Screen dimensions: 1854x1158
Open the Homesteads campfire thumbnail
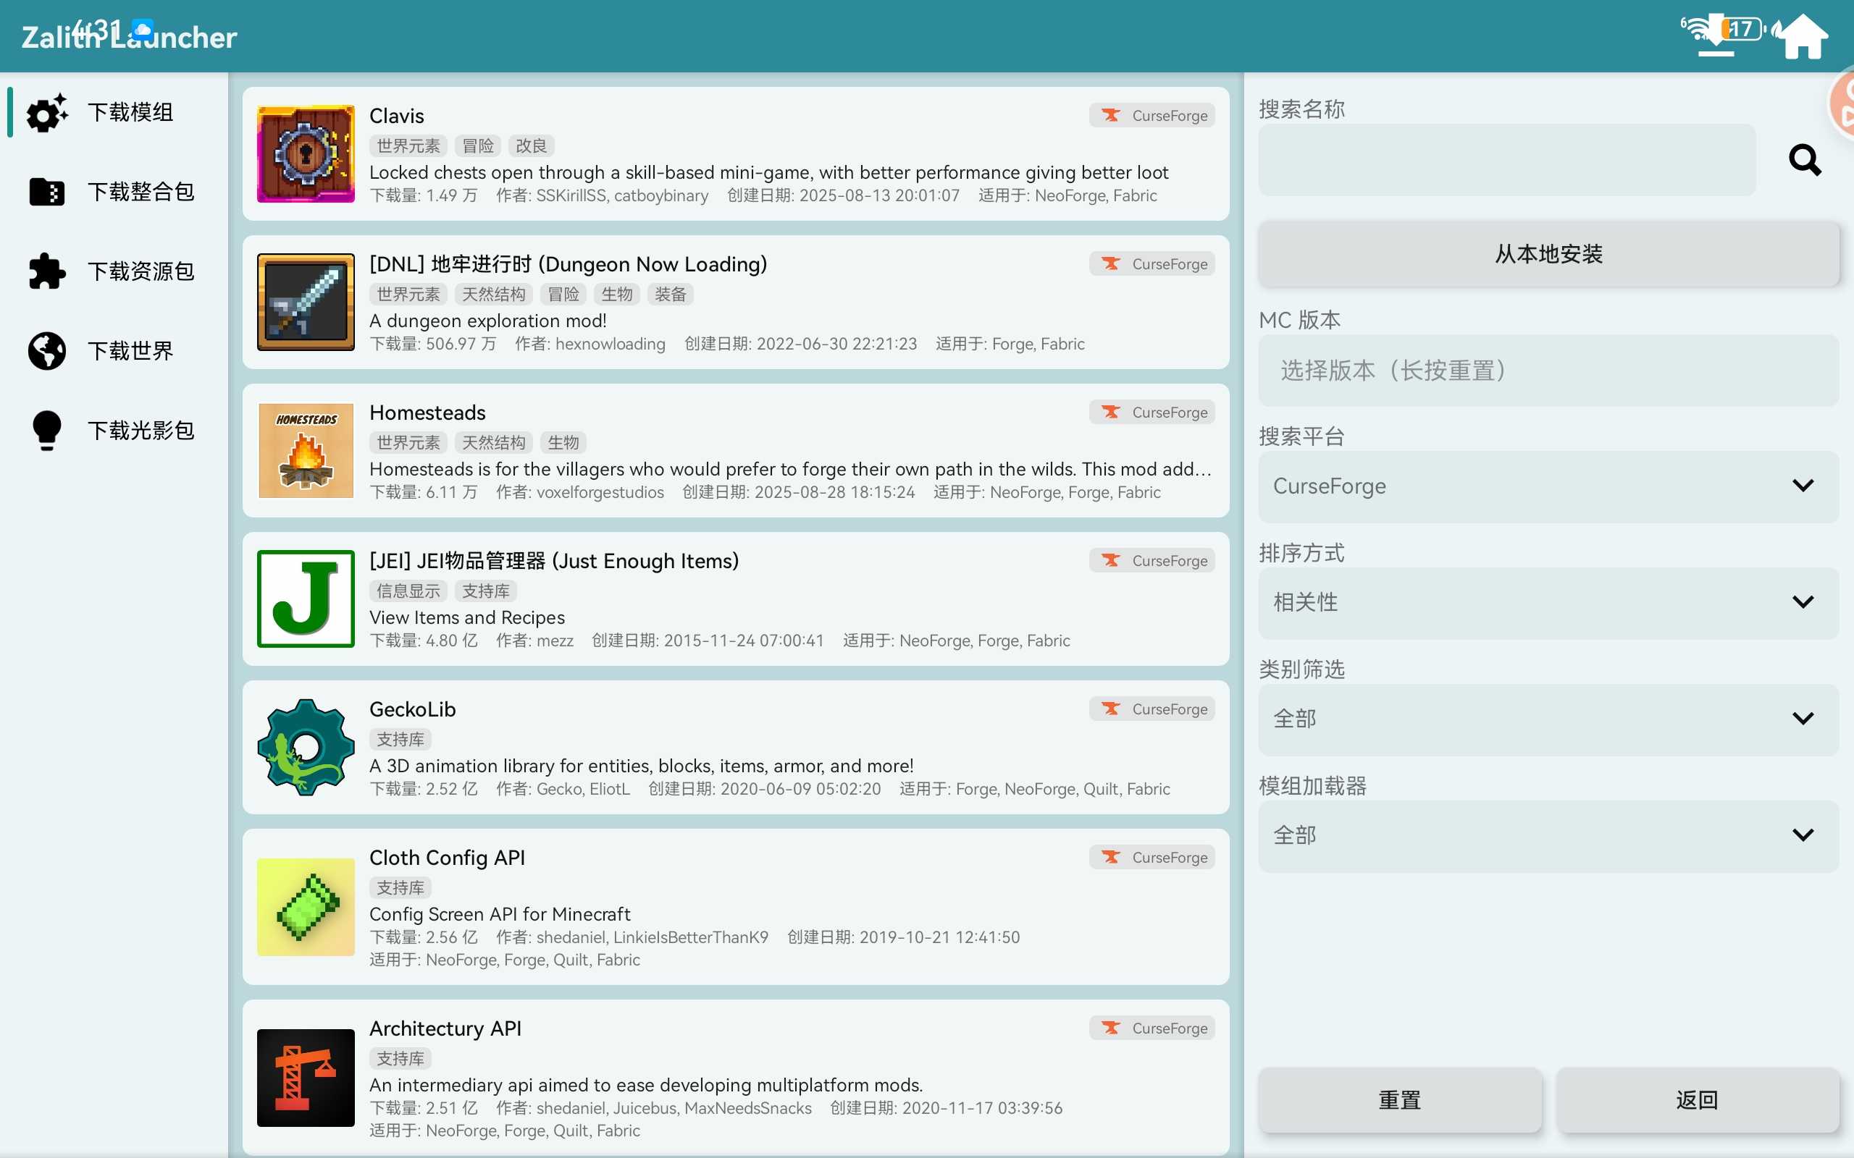(306, 450)
